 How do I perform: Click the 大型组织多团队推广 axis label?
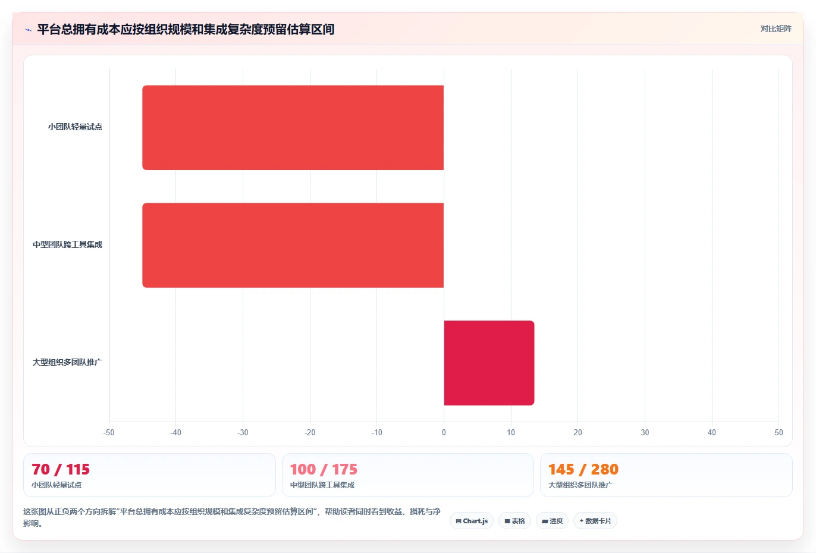[67, 363]
